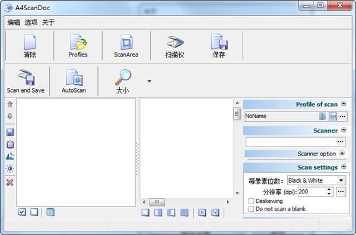The height and width of the screenshot is (235, 356).
Task: Click the deselect-all empty box icon below list
Action: coord(34,212)
